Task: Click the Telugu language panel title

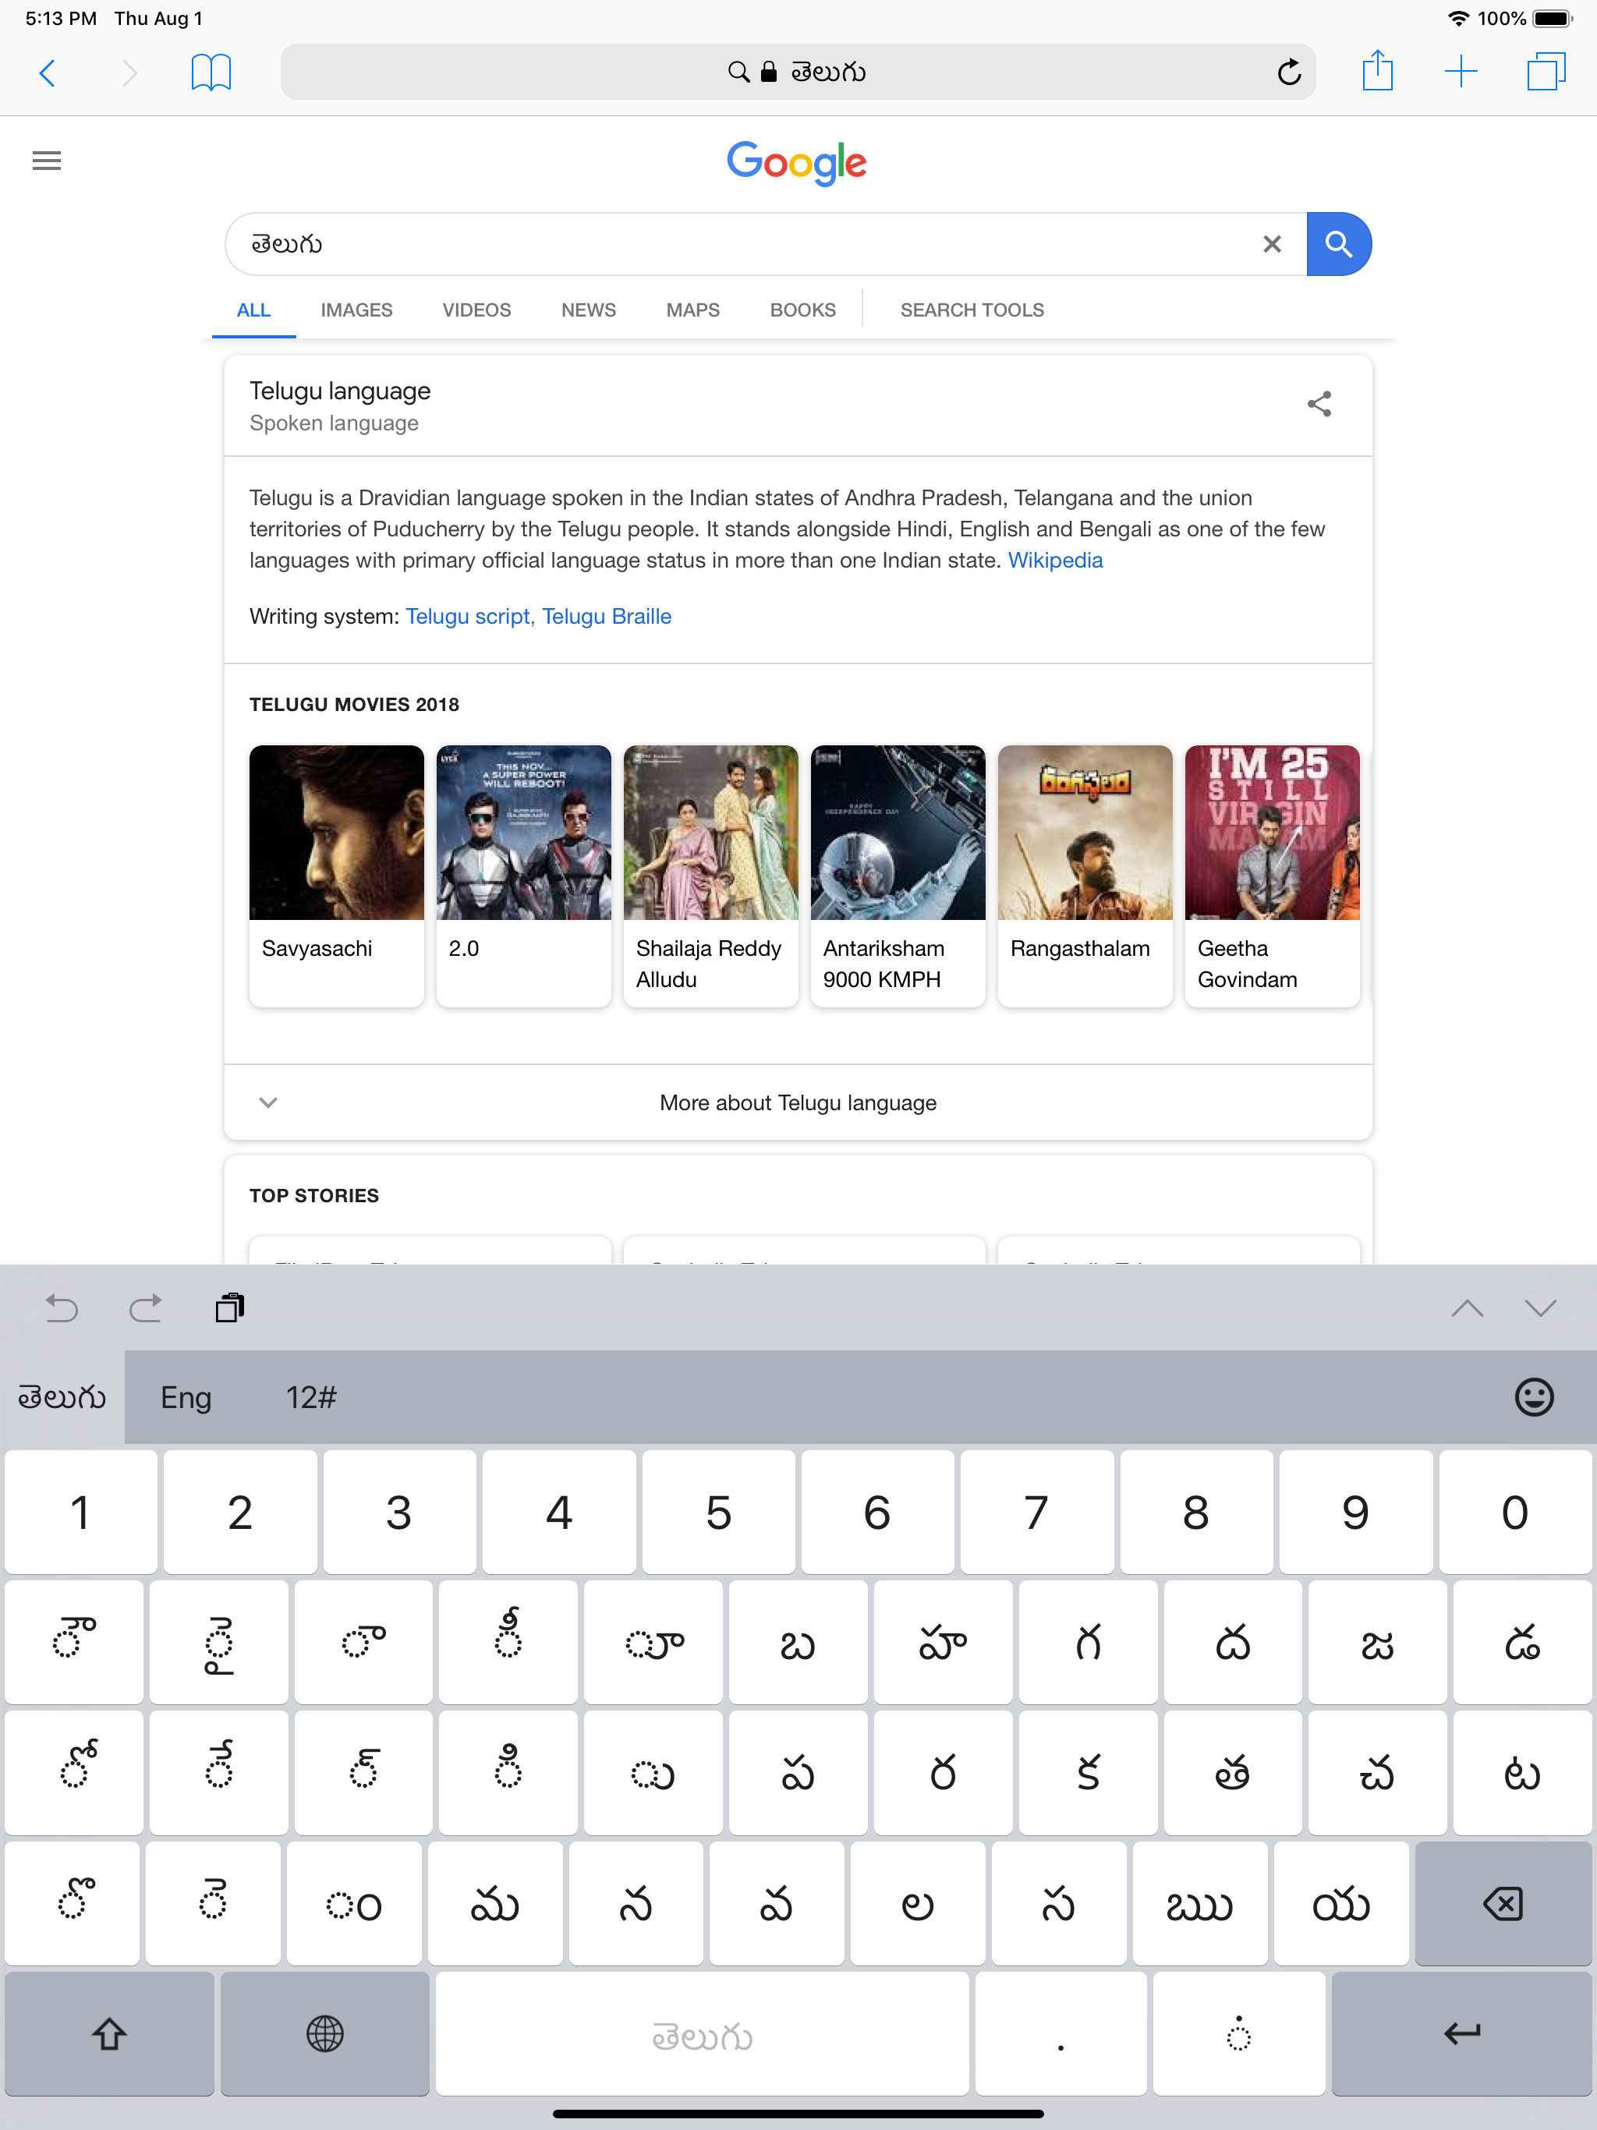Action: [340, 391]
